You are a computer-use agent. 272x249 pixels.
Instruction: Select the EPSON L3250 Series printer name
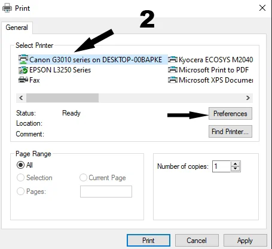click(x=60, y=70)
